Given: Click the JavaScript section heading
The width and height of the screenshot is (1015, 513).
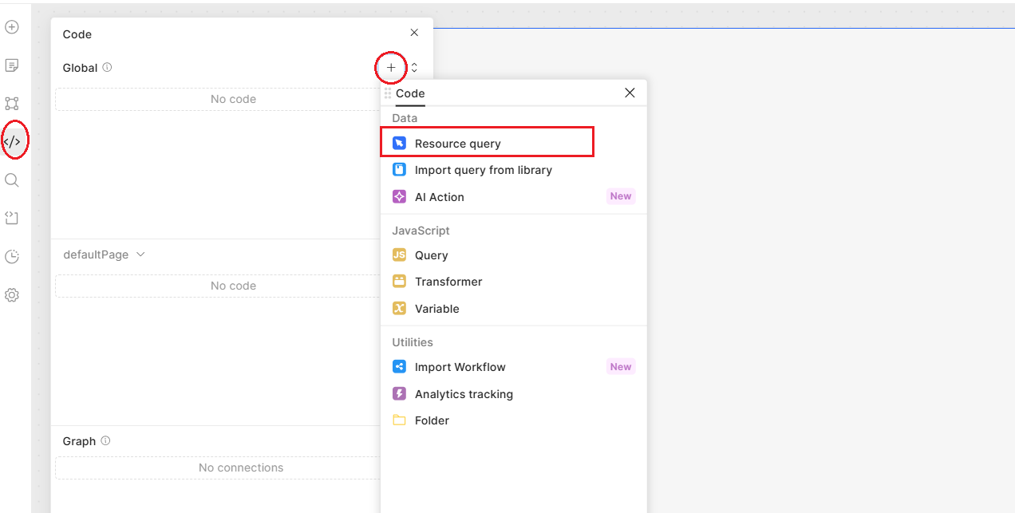Looking at the screenshot, I should [421, 231].
